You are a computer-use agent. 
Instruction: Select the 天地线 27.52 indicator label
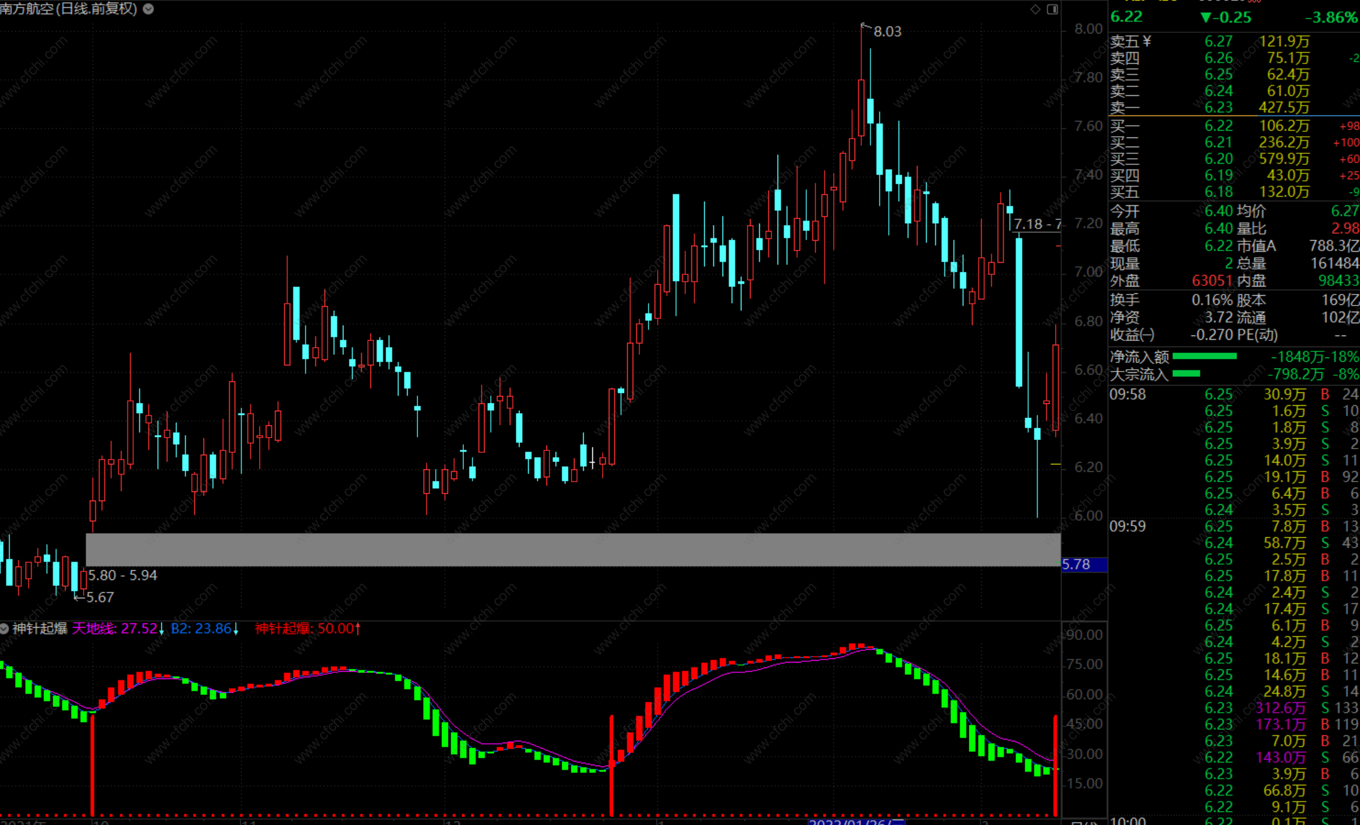pyautogui.click(x=115, y=629)
